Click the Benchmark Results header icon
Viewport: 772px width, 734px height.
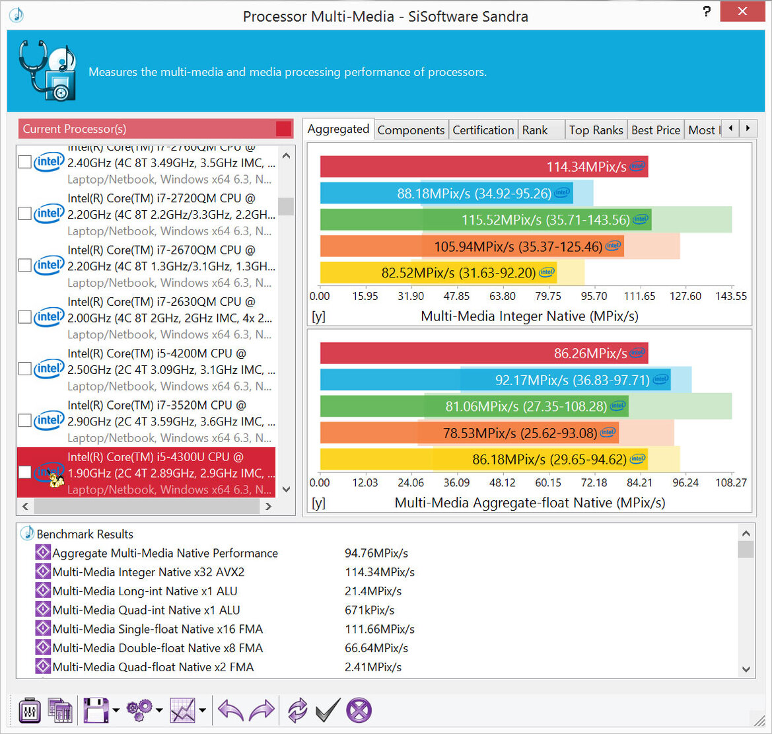[27, 534]
